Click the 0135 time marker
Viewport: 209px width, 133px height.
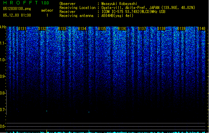tap(102, 29)
